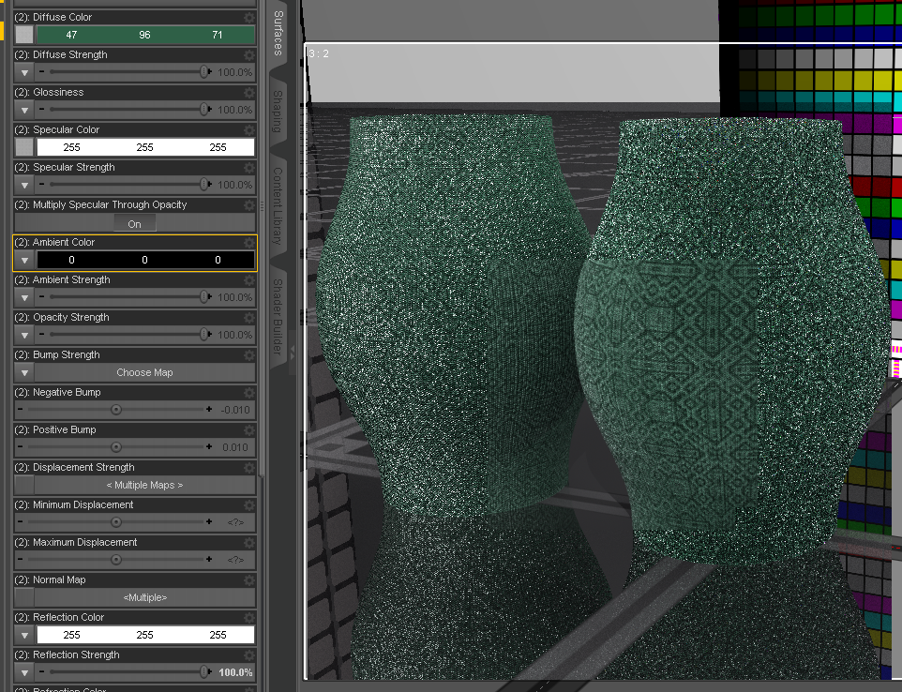Viewport: 902px width, 692px height.
Task: Click the Displacement Strength map thumbnail button
Action: click(24, 485)
